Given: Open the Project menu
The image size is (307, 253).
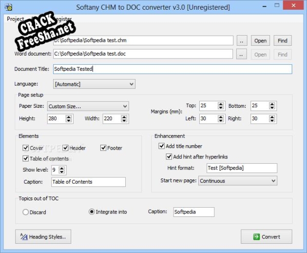Looking at the screenshot, I should pos(15,19).
